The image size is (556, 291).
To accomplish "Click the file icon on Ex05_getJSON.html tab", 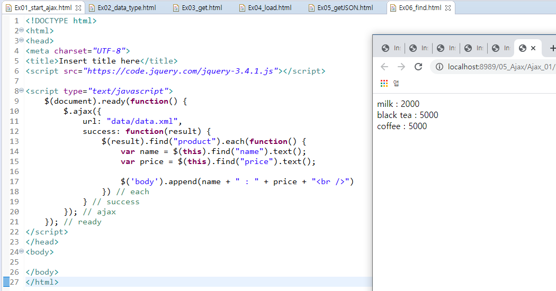I will click(311, 8).
